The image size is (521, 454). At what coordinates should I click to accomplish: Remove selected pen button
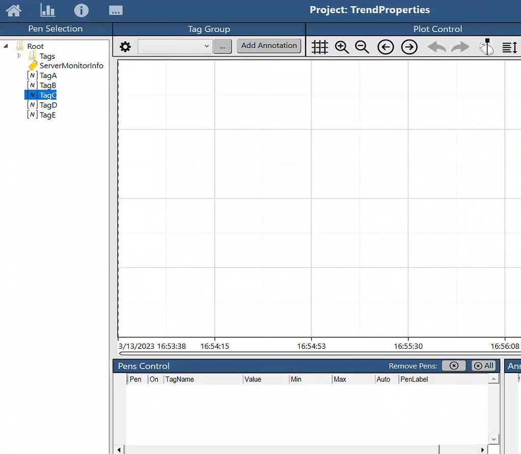(x=453, y=365)
